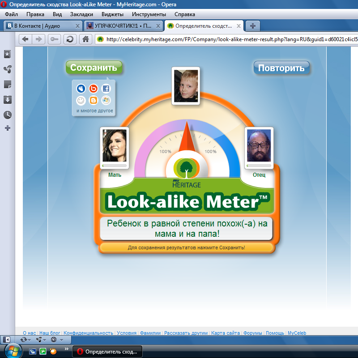Screen dimensions: 358x358
Task: Go back using the Back arrow
Action: [x=26, y=39]
